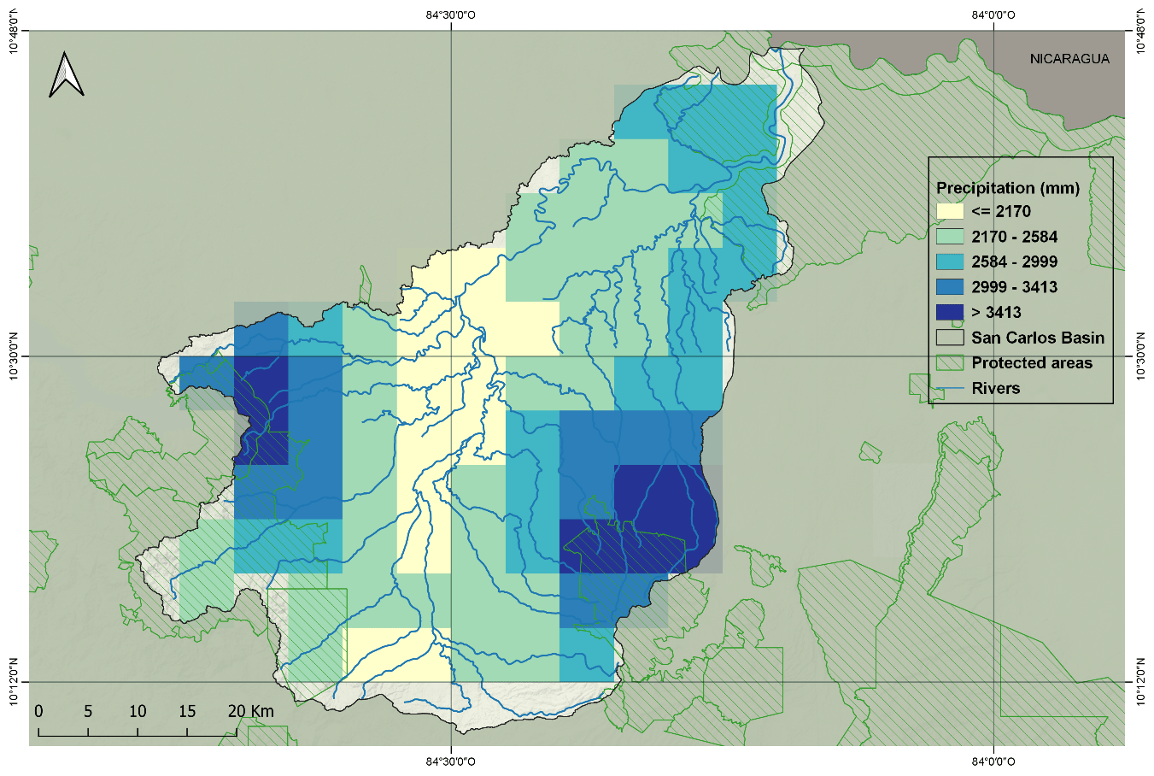
Task: Click the '0' scale bar label
Action: (x=38, y=711)
